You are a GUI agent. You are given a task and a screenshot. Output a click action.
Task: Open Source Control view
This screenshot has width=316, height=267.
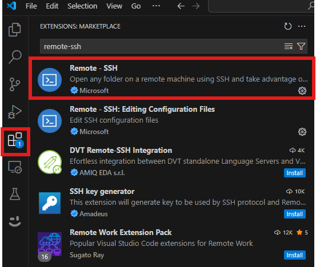15,84
